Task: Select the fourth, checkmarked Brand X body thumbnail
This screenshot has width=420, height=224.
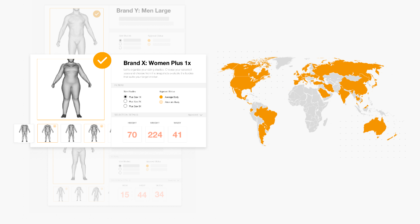Action: click(x=94, y=133)
